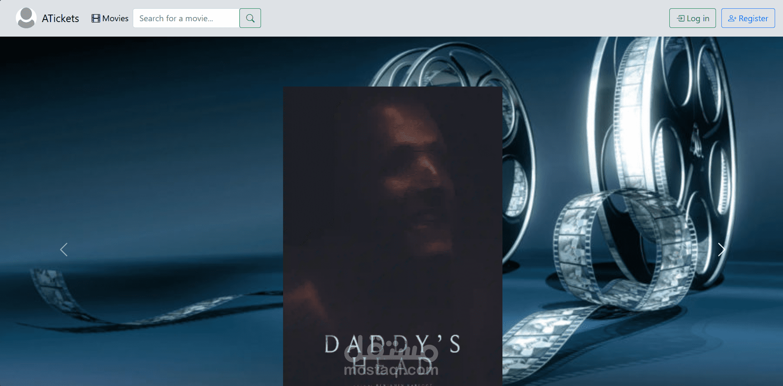Focus the Search for a movie field
This screenshot has height=386, width=783.
click(x=186, y=18)
